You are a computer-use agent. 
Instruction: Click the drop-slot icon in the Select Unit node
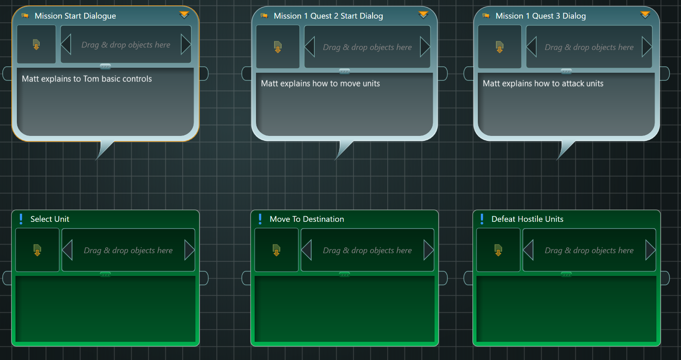coord(37,250)
